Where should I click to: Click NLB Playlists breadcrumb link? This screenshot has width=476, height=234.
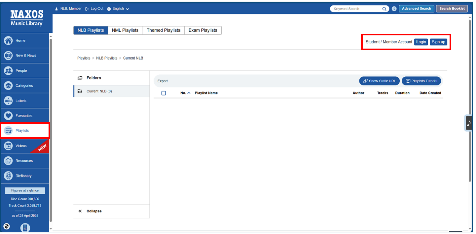(107, 58)
